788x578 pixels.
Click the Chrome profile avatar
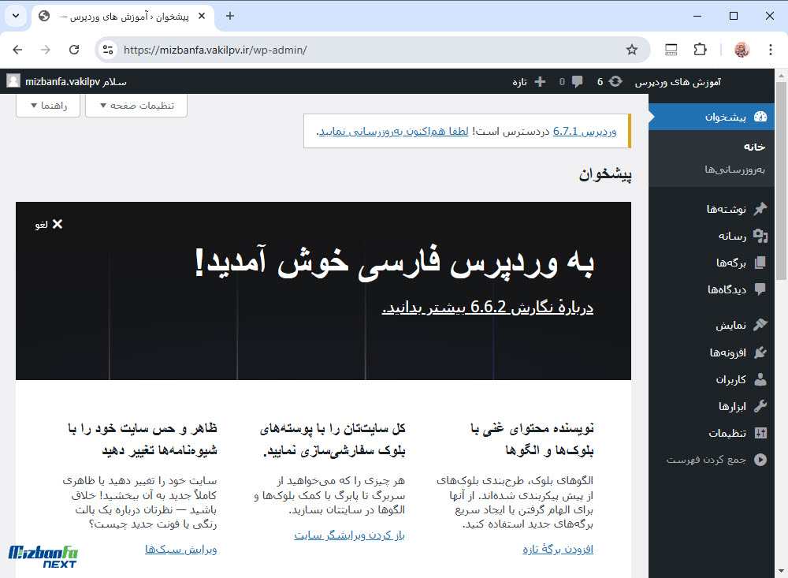point(742,50)
